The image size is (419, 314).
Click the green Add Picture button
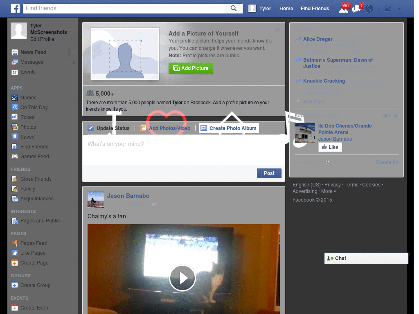pyautogui.click(x=191, y=68)
